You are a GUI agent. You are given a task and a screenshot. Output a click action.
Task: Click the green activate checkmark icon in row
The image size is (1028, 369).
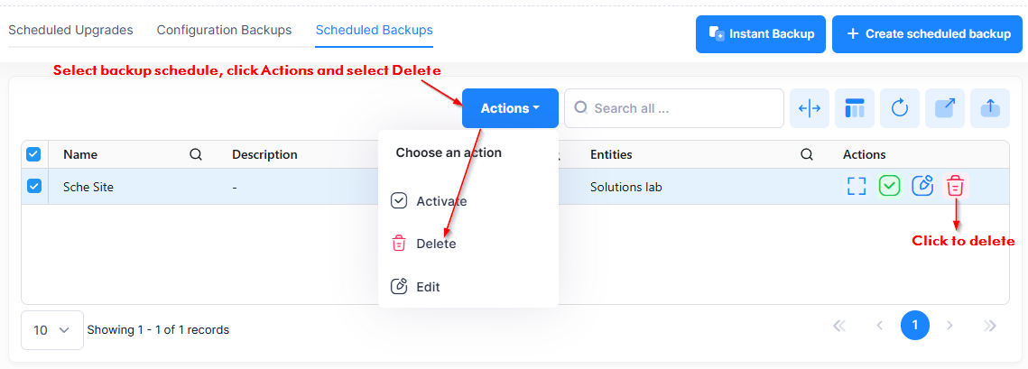pyautogui.click(x=890, y=186)
